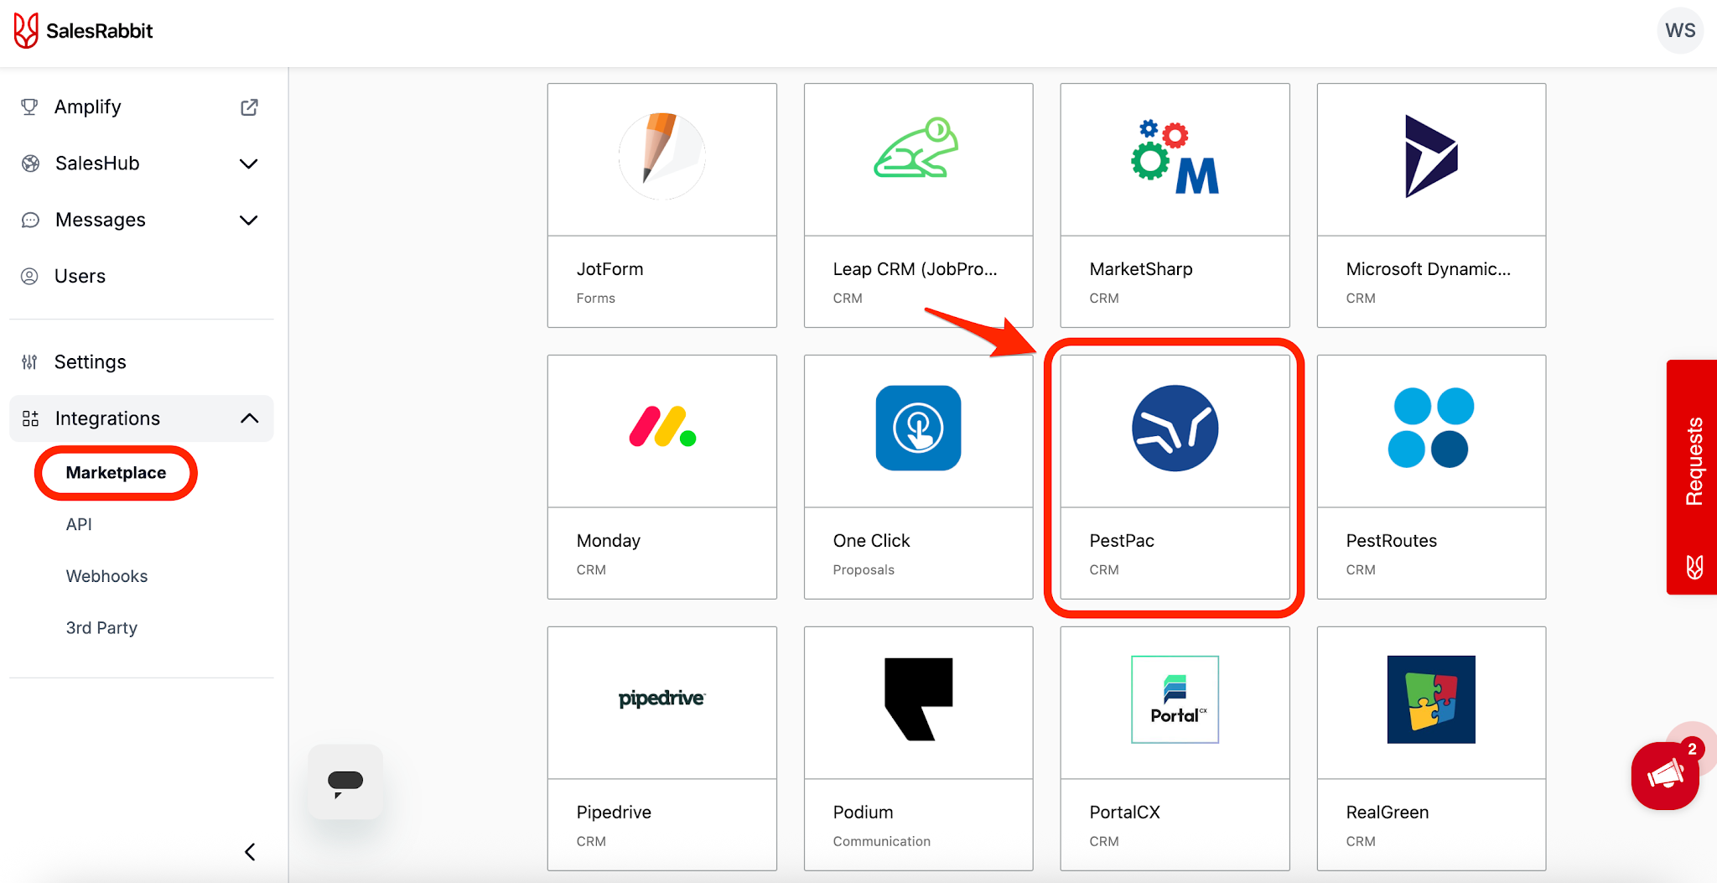1717x883 pixels.
Task: Expand the Messages menu chevron
Action: (248, 221)
